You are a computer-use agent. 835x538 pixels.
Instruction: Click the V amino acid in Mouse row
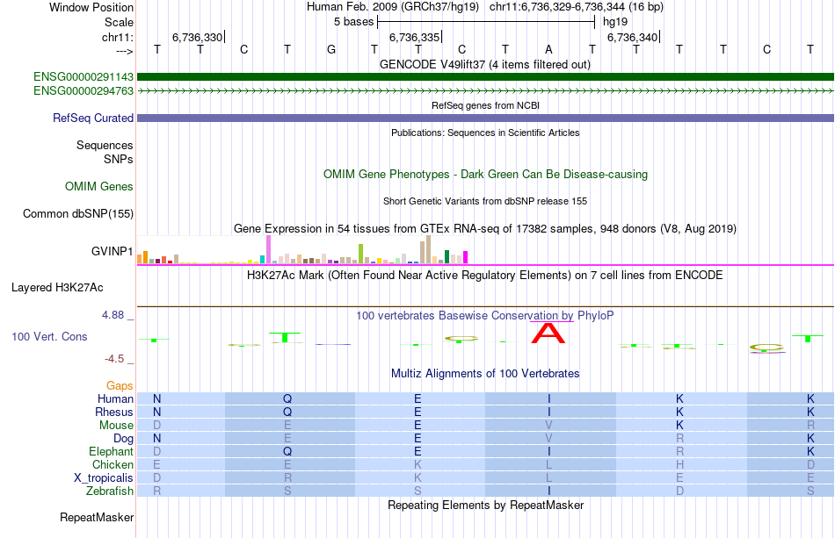pyautogui.click(x=548, y=426)
